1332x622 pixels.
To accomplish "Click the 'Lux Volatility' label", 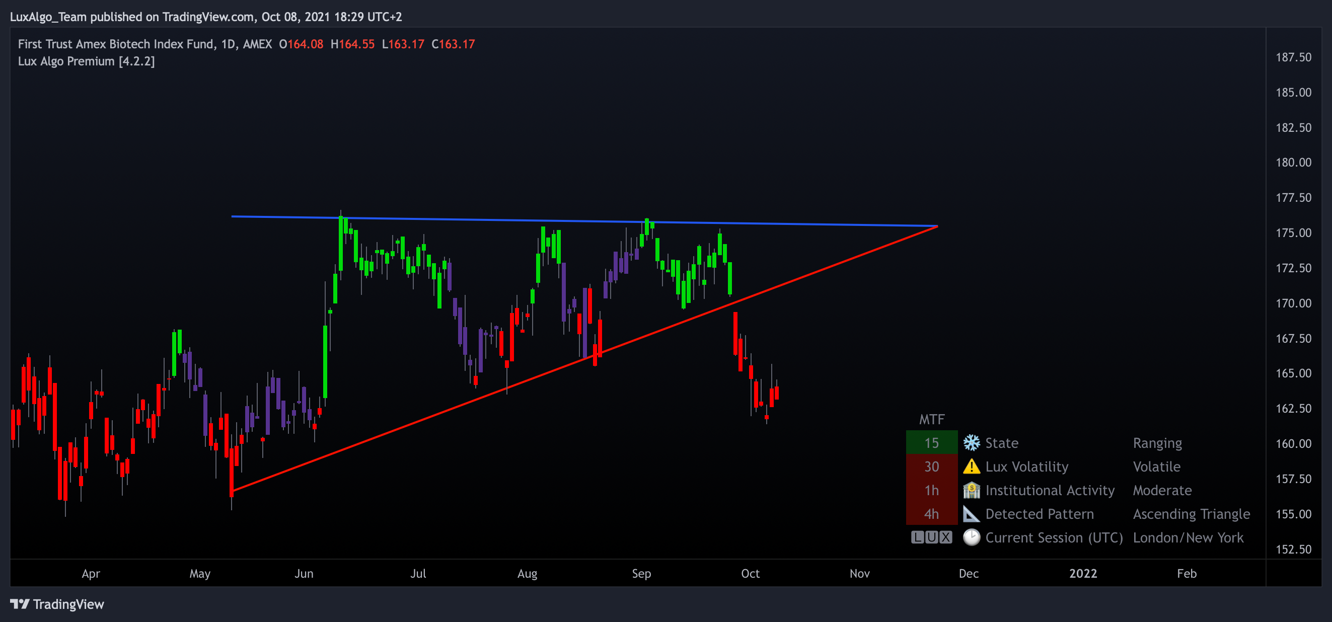I will pos(1027,466).
